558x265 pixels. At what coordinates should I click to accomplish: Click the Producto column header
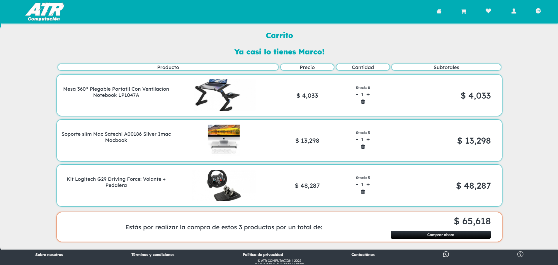tap(168, 67)
